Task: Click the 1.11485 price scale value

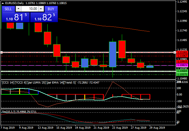Action: click(182, 40)
